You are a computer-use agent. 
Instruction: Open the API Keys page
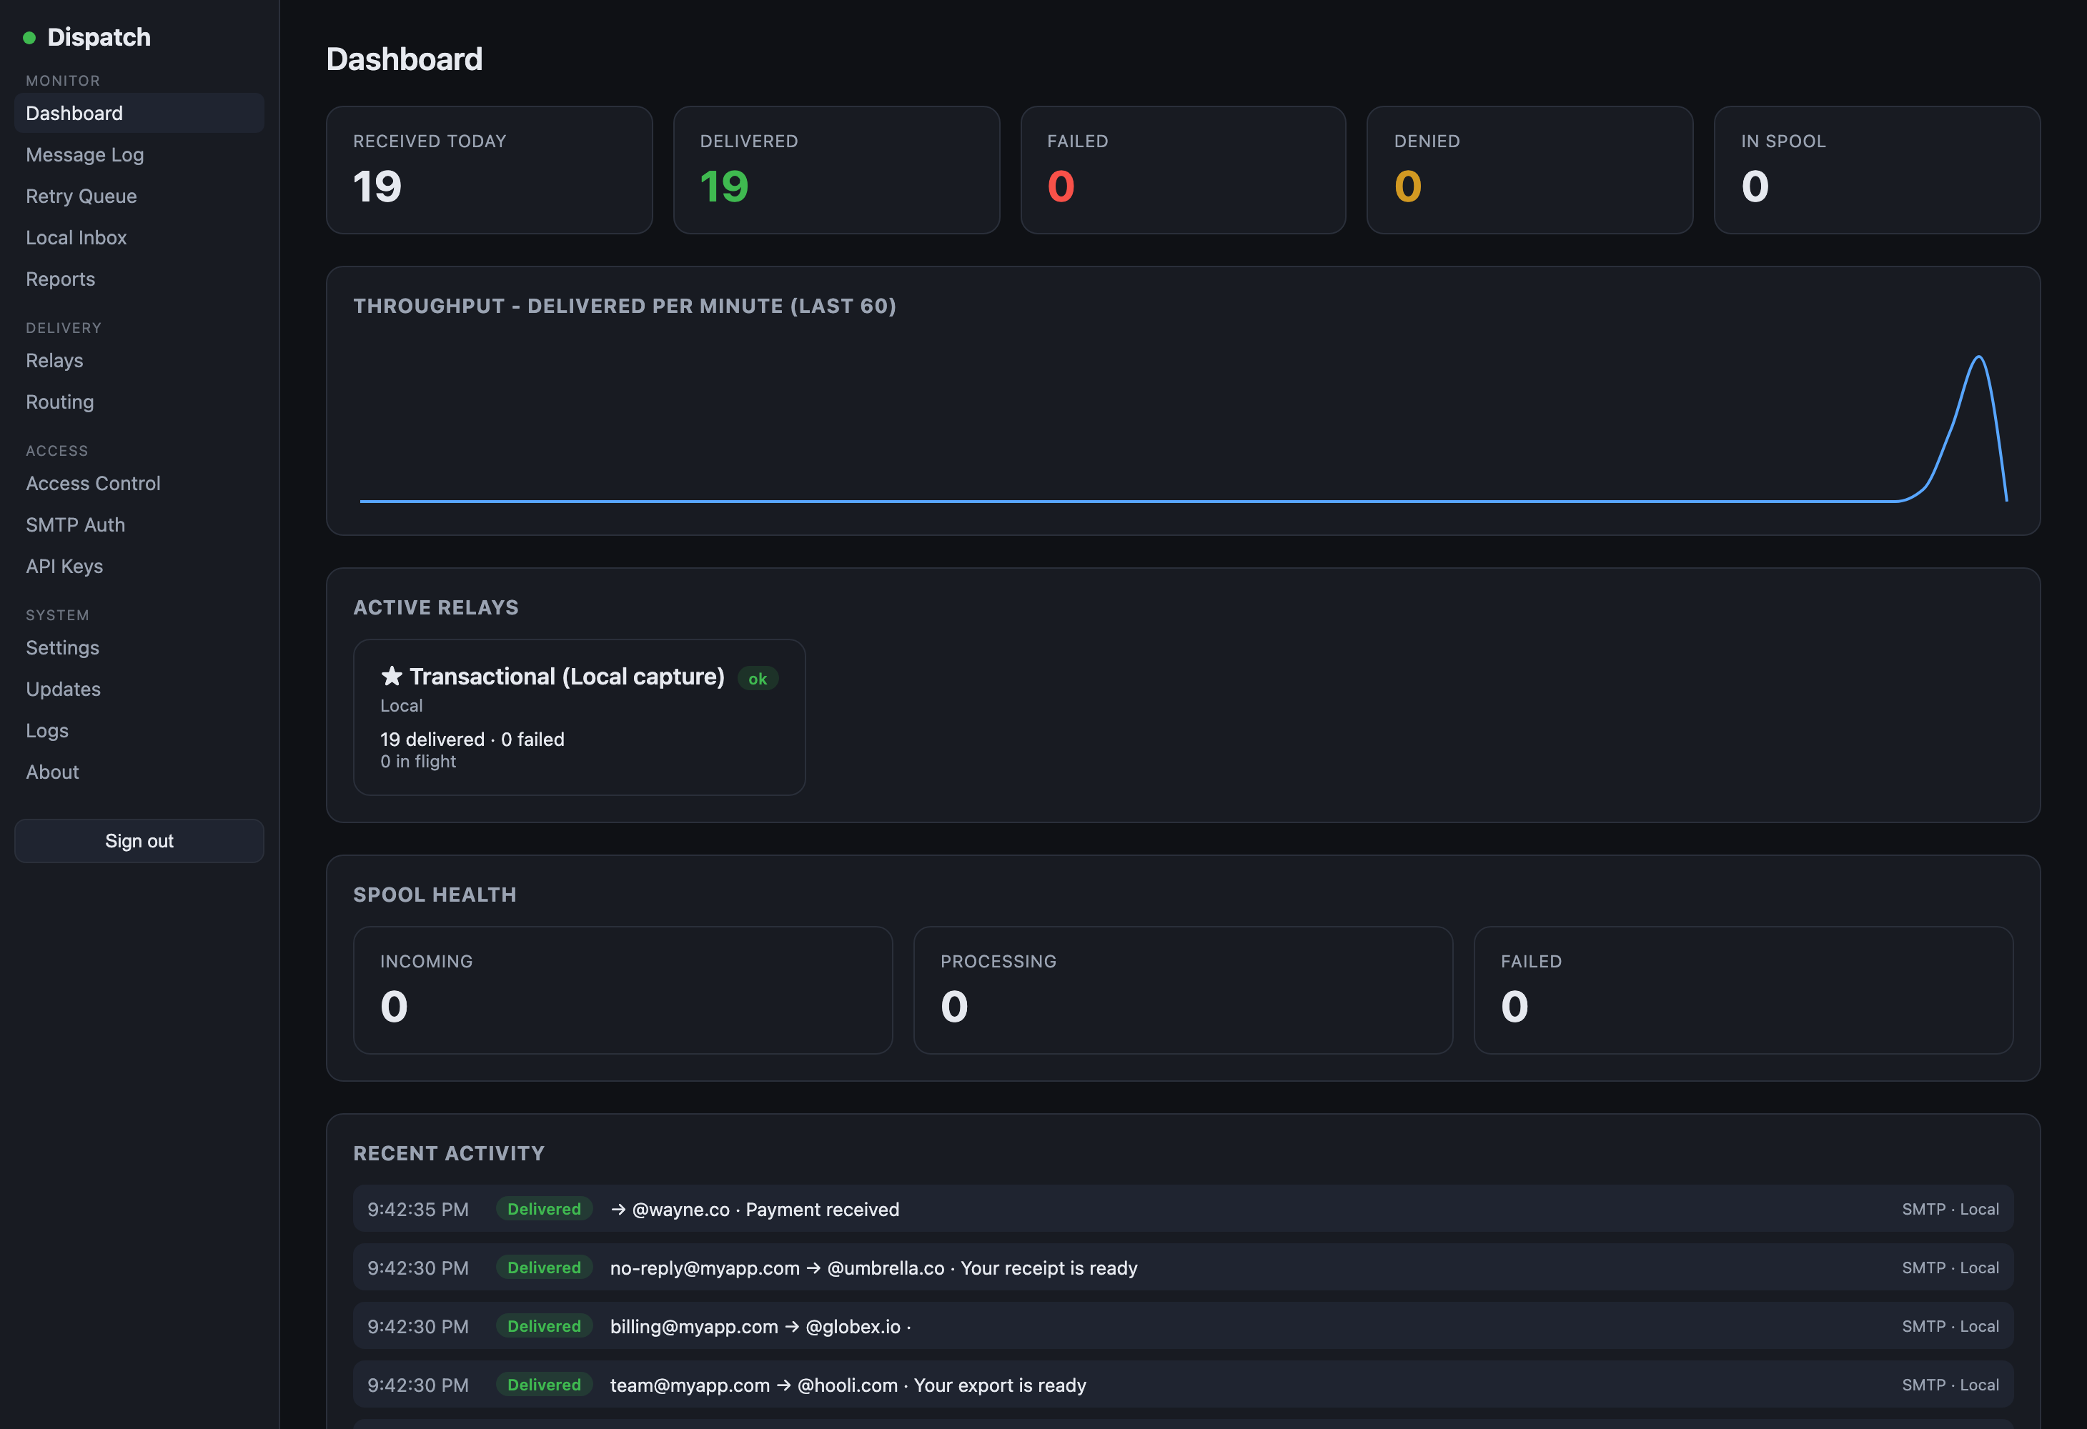(139, 565)
